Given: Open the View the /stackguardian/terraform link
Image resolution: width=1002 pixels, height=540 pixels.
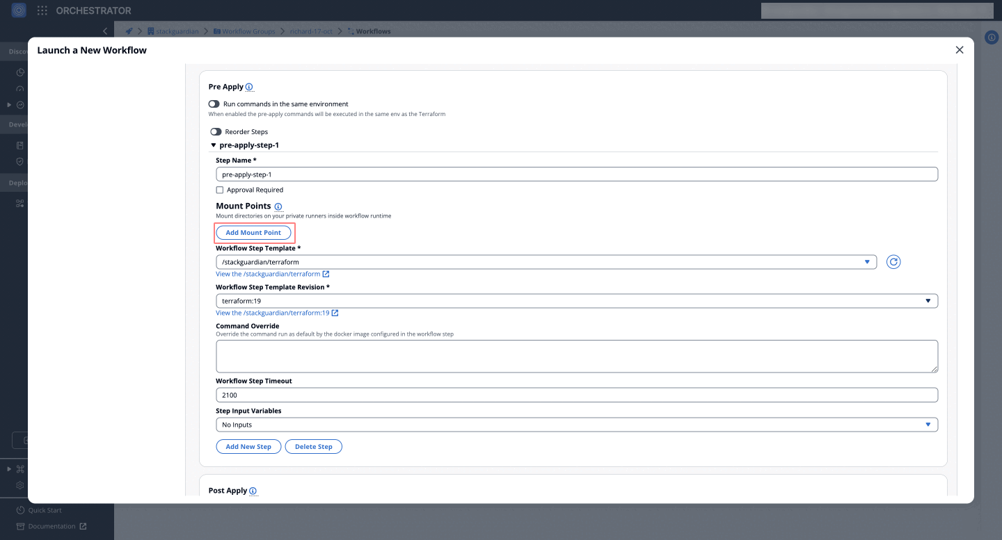Looking at the screenshot, I should pyautogui.click(x=268, y=273).
